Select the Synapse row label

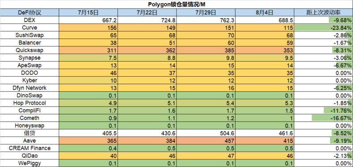tap(30, 58)
